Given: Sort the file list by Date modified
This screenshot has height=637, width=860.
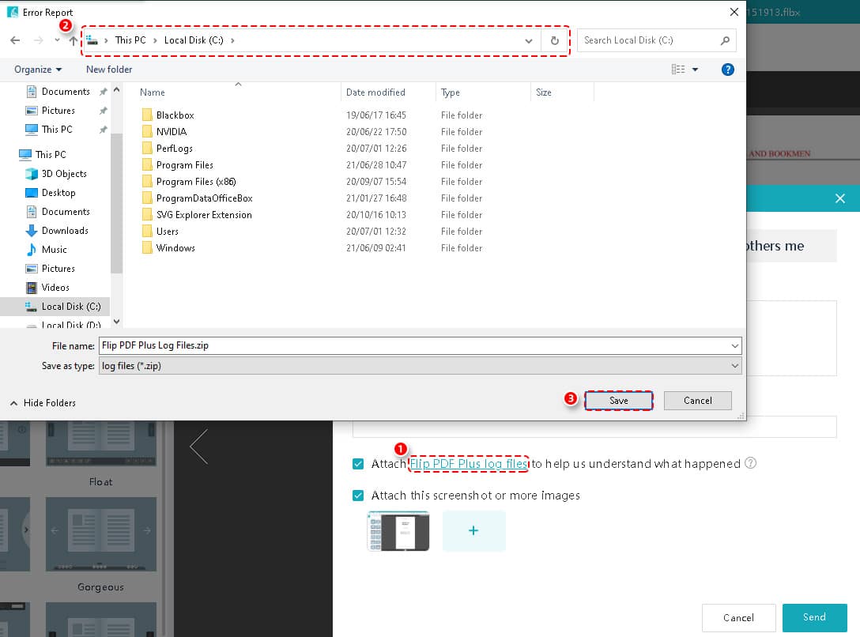Looking at the screenshot, I should point(375,92).
